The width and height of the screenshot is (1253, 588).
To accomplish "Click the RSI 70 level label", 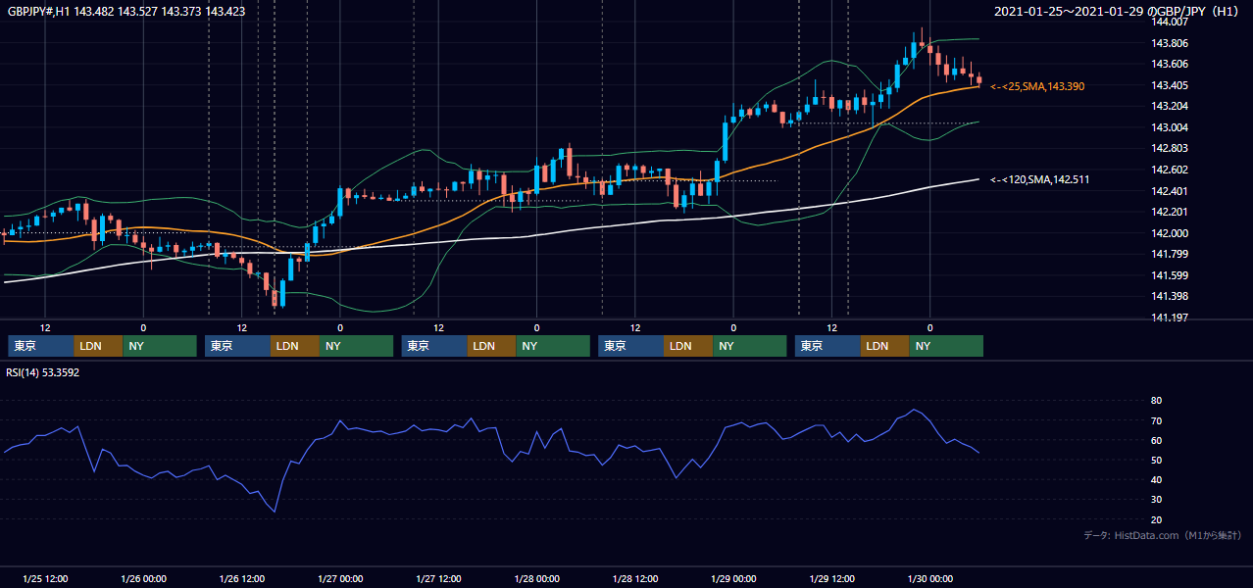I will (1156, 420).
